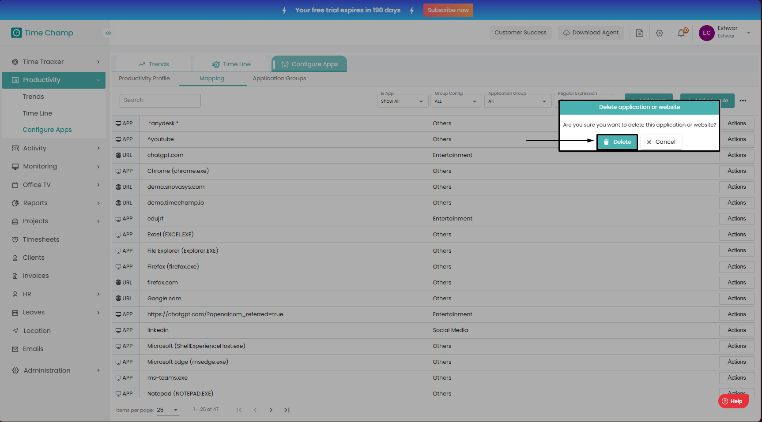This screenshot has height=422, width=762.
Task: Expand the Administration menu chevron
Action: [98, 370]
